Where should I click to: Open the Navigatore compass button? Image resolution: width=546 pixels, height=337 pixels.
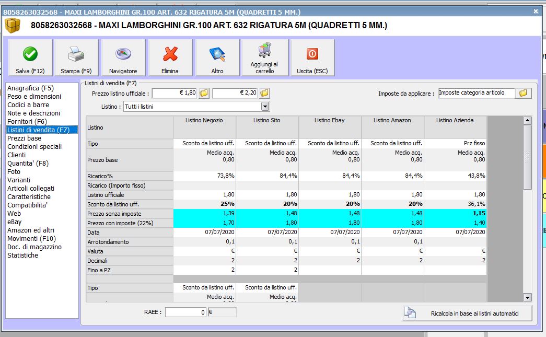(123, 57)
